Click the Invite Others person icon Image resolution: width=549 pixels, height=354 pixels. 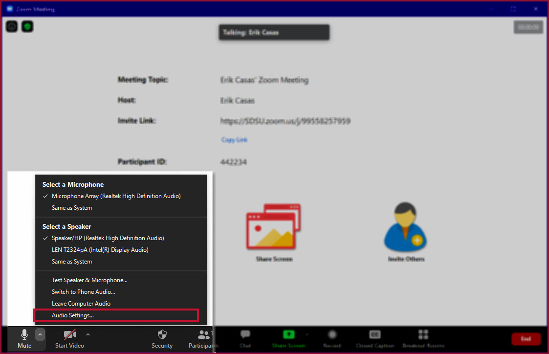pyautogui.click(x=405, y=226)
